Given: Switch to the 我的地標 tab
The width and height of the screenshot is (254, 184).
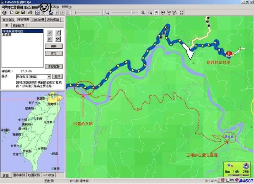Looking at the screenshot, I should point(38,19).
